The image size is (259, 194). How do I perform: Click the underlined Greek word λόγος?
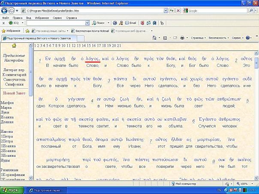point(93,59)
